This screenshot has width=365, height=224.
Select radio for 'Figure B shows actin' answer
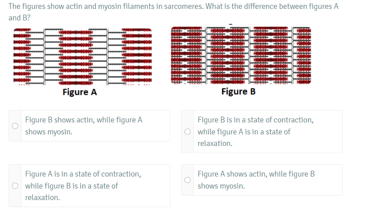(x=15, y=126)
